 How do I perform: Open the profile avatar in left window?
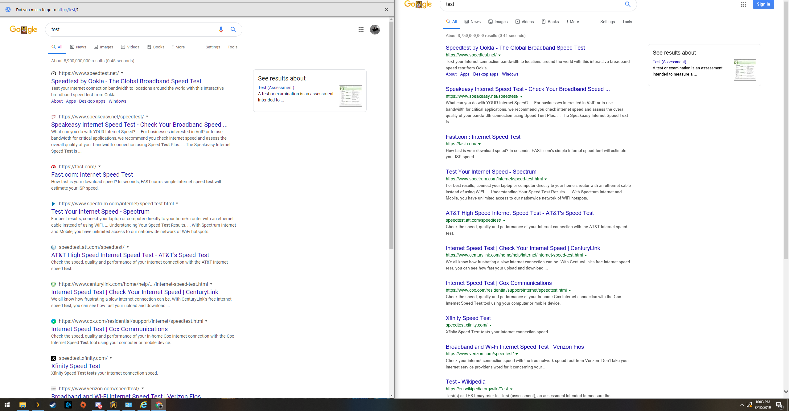pos(375,30)
